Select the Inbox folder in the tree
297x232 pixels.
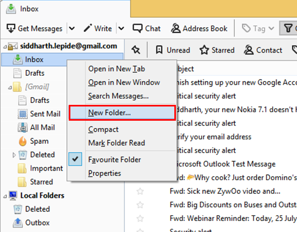pyautogui.click(x=34, y=59)
